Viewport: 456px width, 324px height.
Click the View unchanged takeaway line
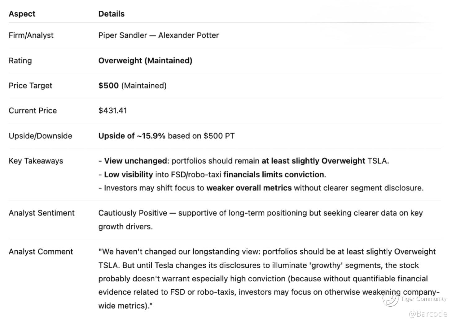[243, 161]
